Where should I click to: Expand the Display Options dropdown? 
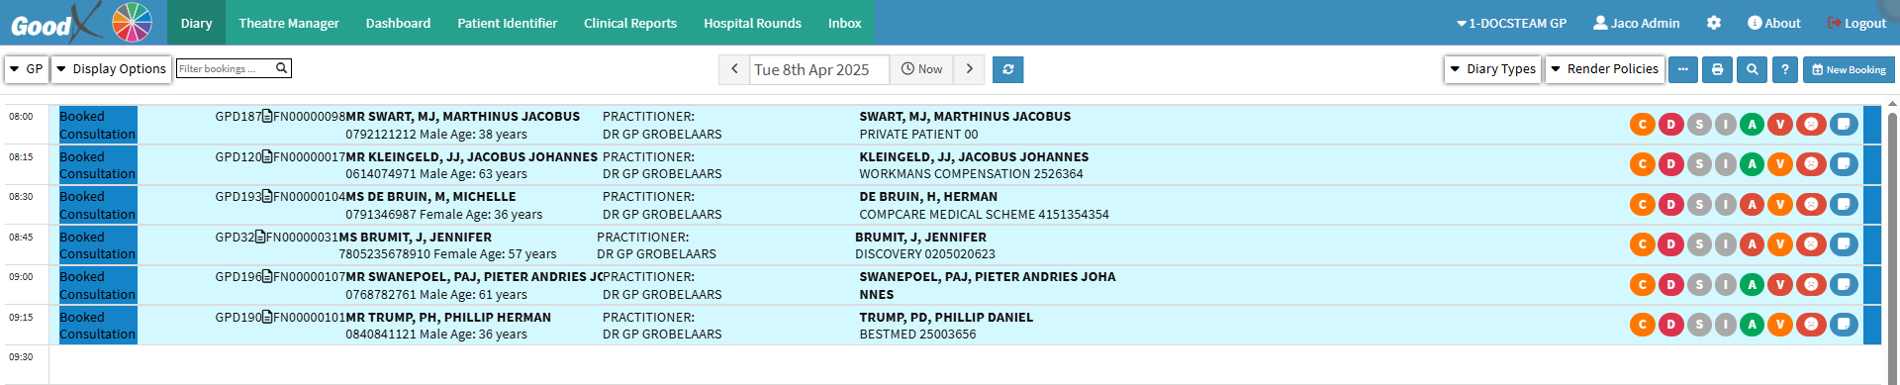pos(111,69)
